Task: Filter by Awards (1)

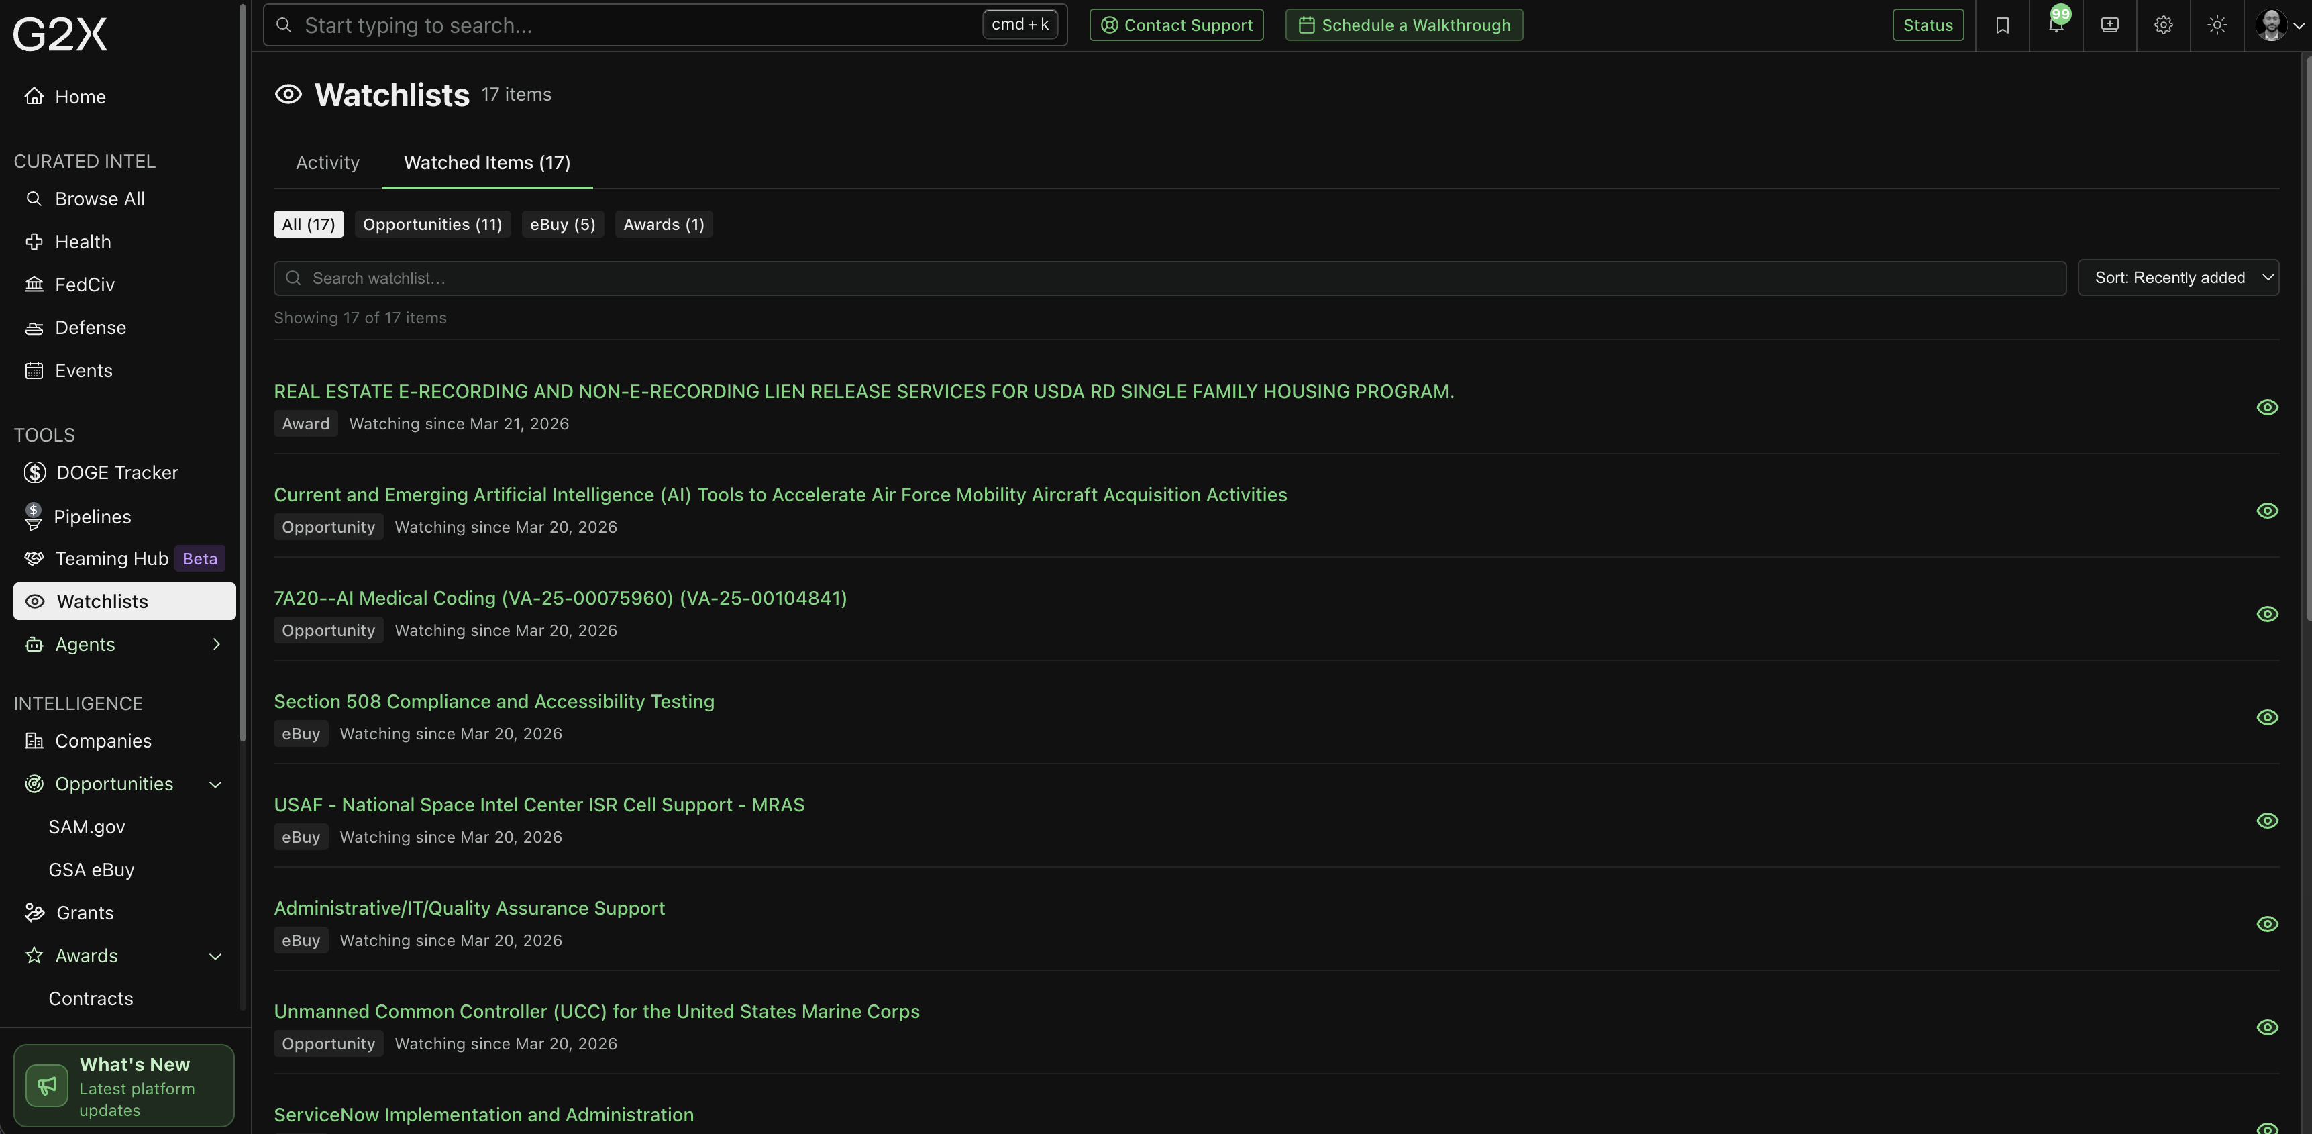Action: tap(664, 225)
